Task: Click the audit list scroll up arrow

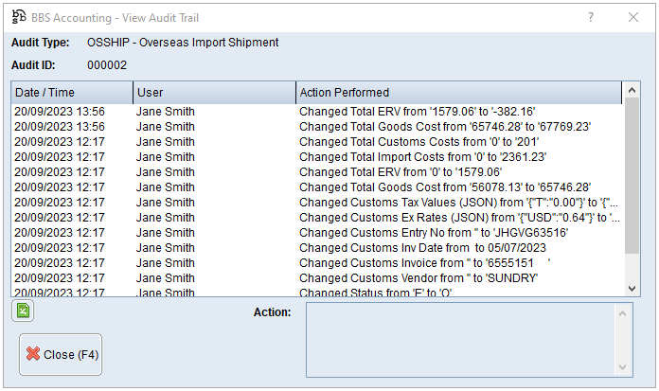Action: 632,92
